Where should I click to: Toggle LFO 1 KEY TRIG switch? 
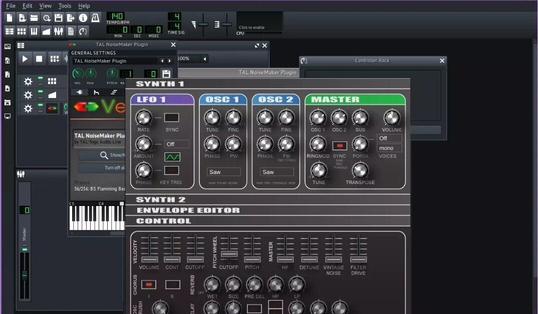tap(171, 170)
